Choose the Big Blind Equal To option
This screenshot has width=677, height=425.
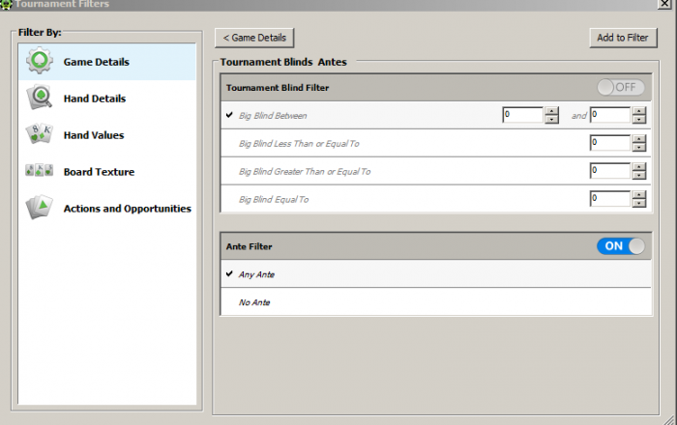[280, 200]
